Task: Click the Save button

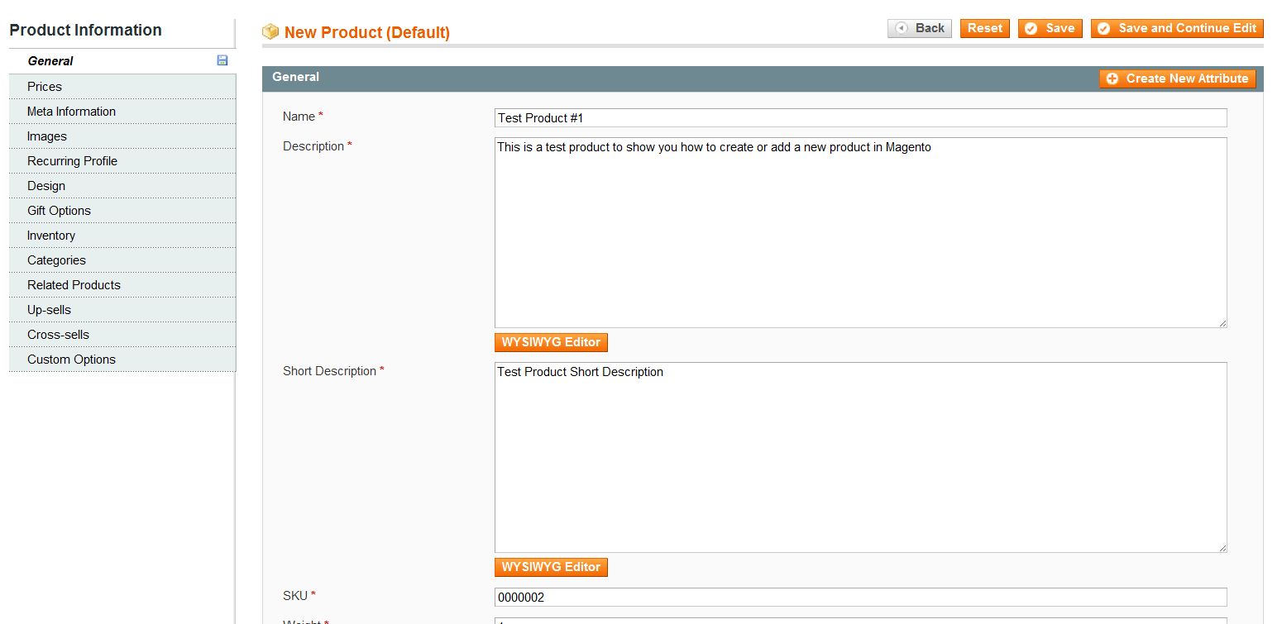Action: 1050,28
